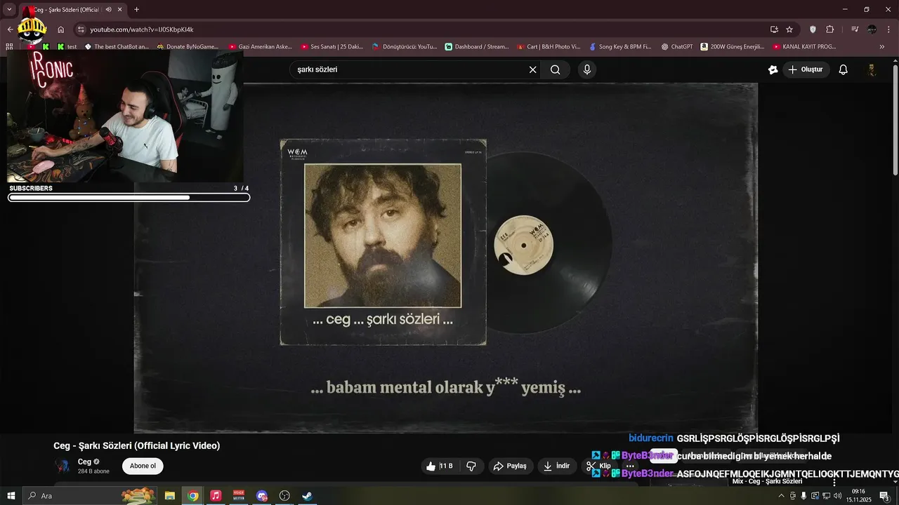899x505 pixels.
Task: Open Chrome extensions puzzle icon
Action: coord(829,29)
